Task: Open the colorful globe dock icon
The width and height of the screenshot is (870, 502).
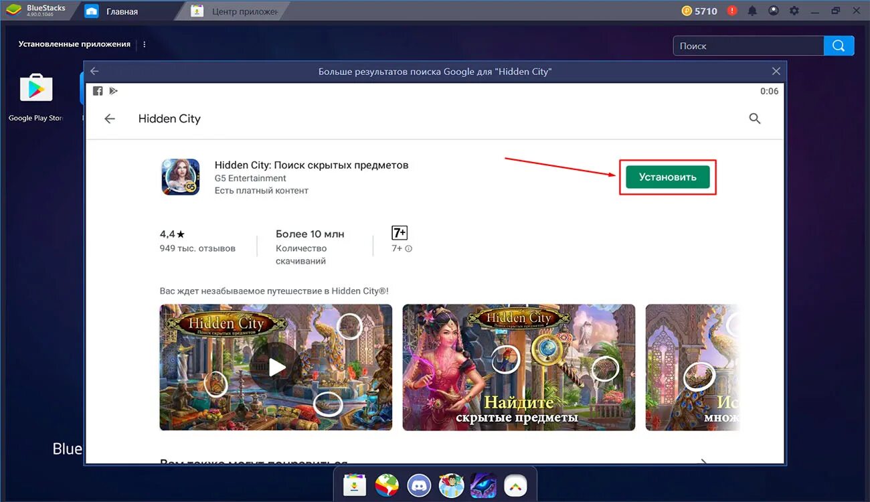Action: 386,484
